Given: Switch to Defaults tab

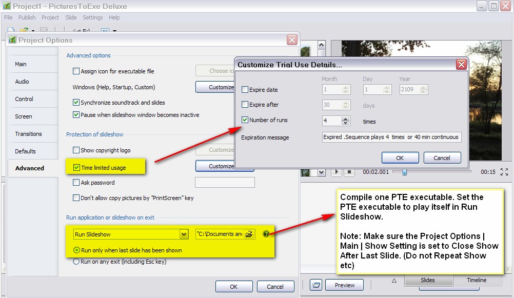Looking at the screenshot, I should (x=33, y=151).
